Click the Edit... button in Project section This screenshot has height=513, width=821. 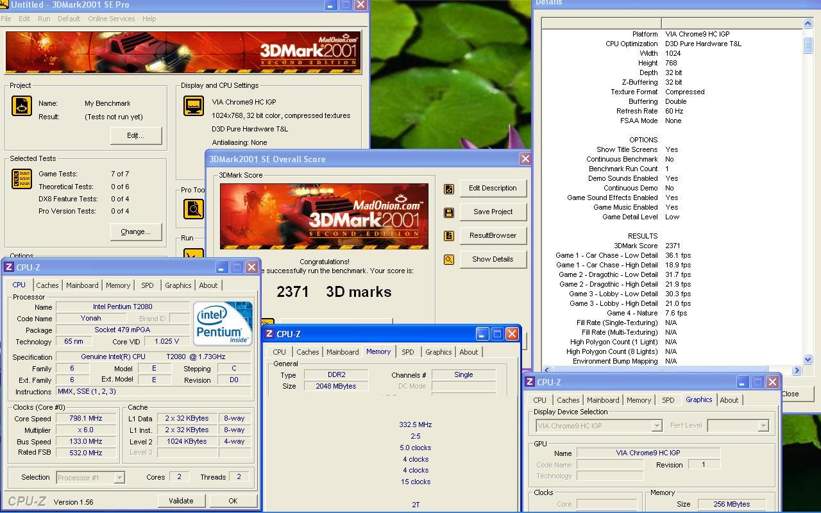point(136,135)
